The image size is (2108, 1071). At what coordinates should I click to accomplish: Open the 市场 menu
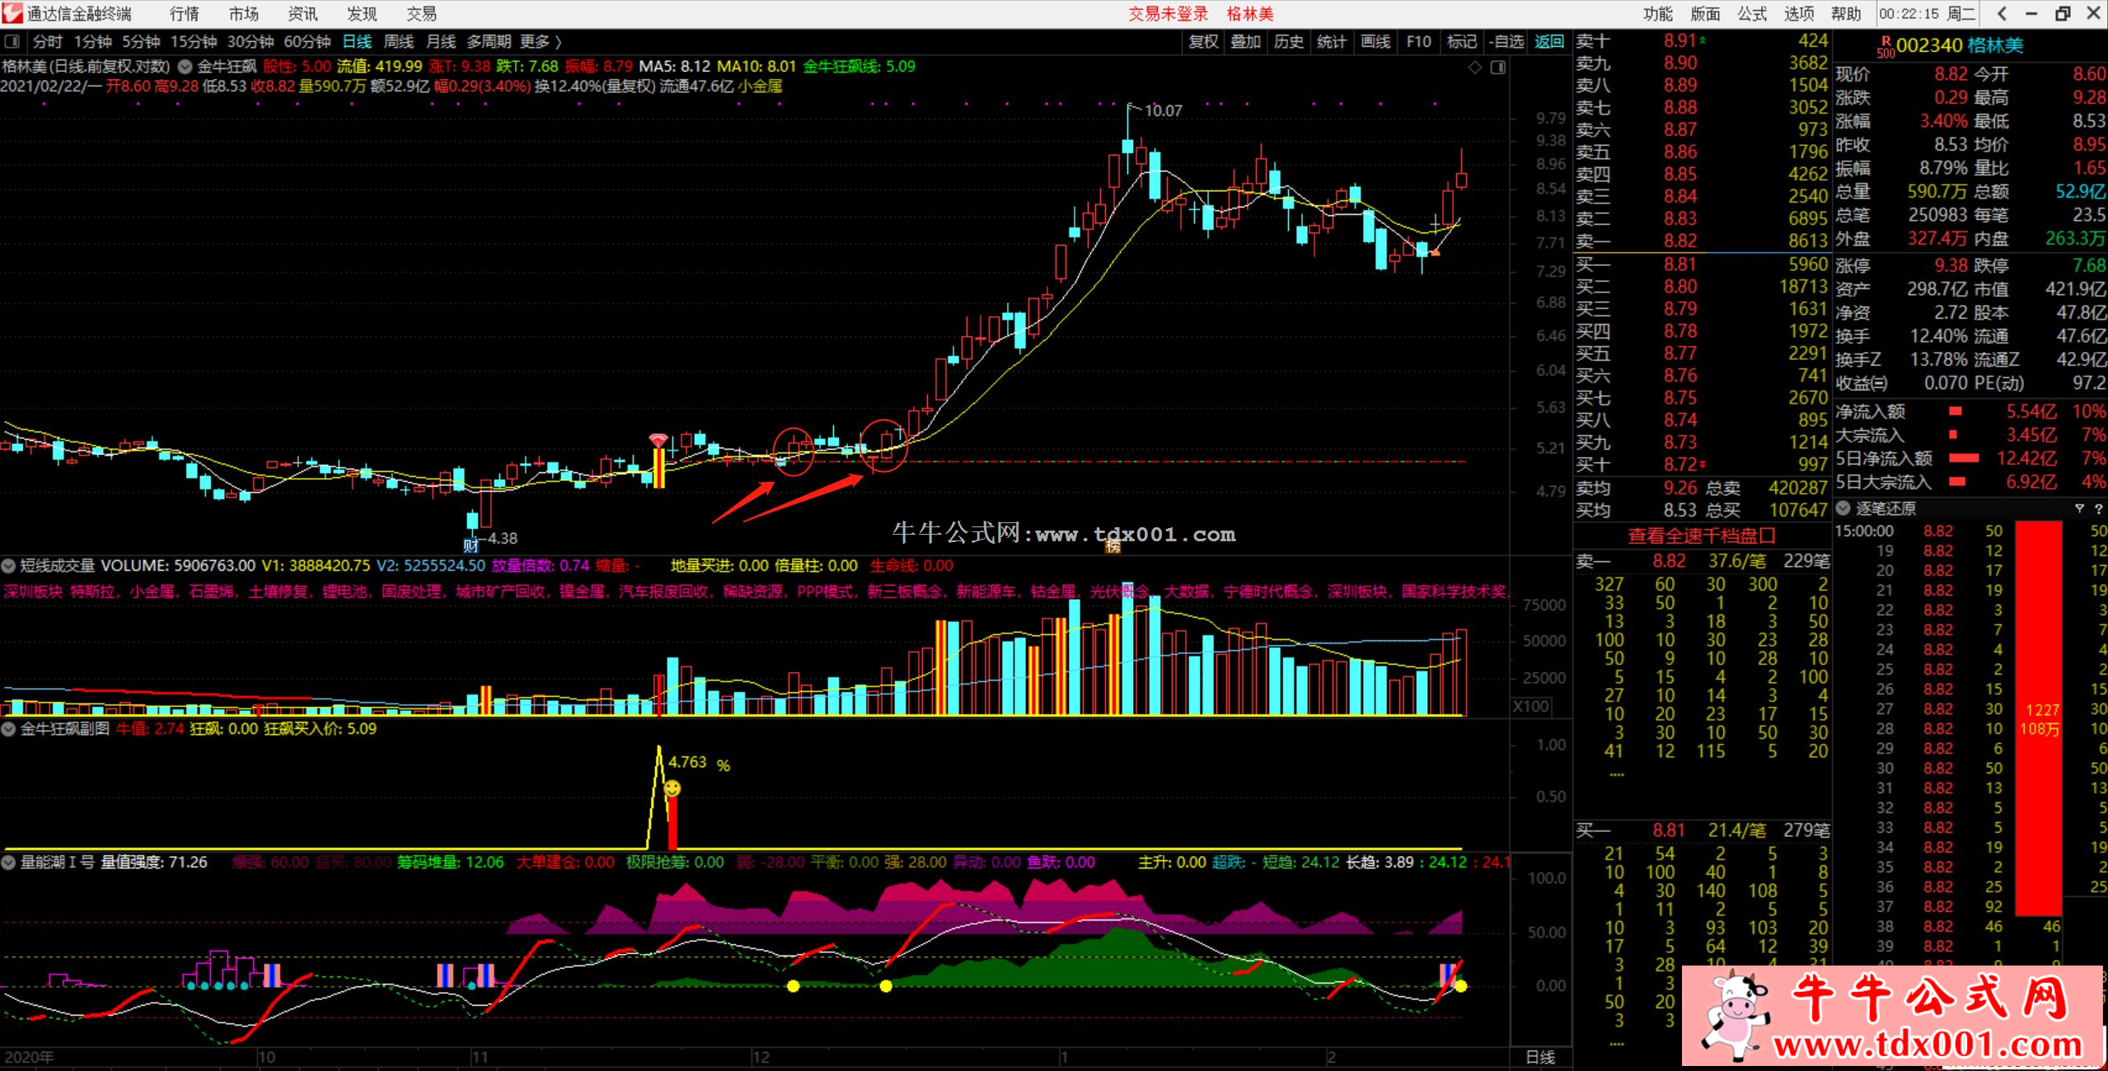coord(243,13)
